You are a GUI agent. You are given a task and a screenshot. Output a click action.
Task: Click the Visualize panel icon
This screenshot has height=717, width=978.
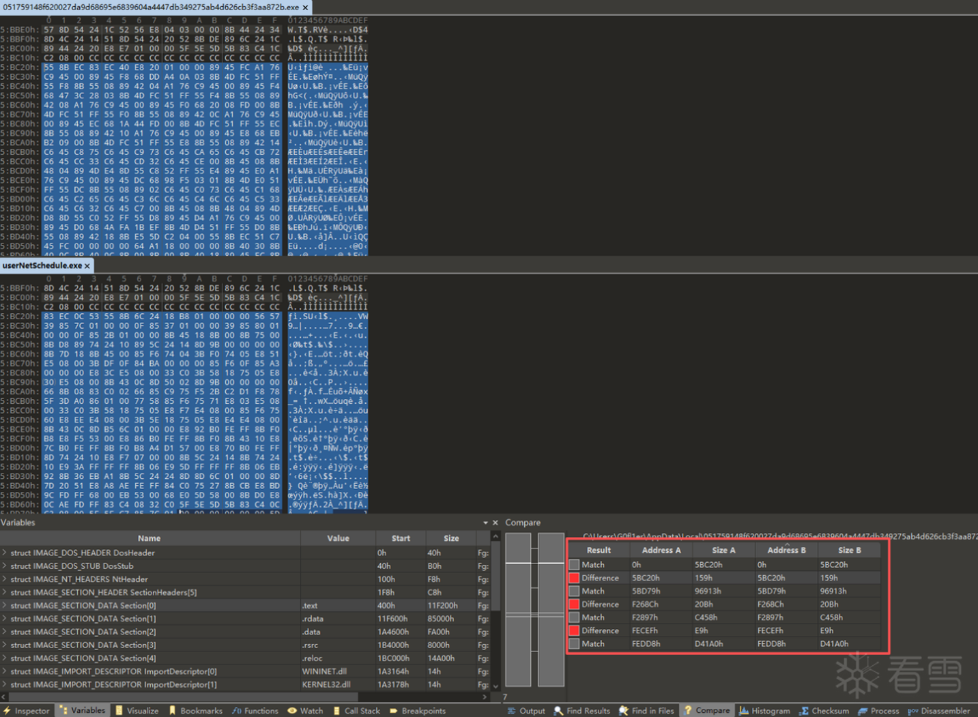119,711
